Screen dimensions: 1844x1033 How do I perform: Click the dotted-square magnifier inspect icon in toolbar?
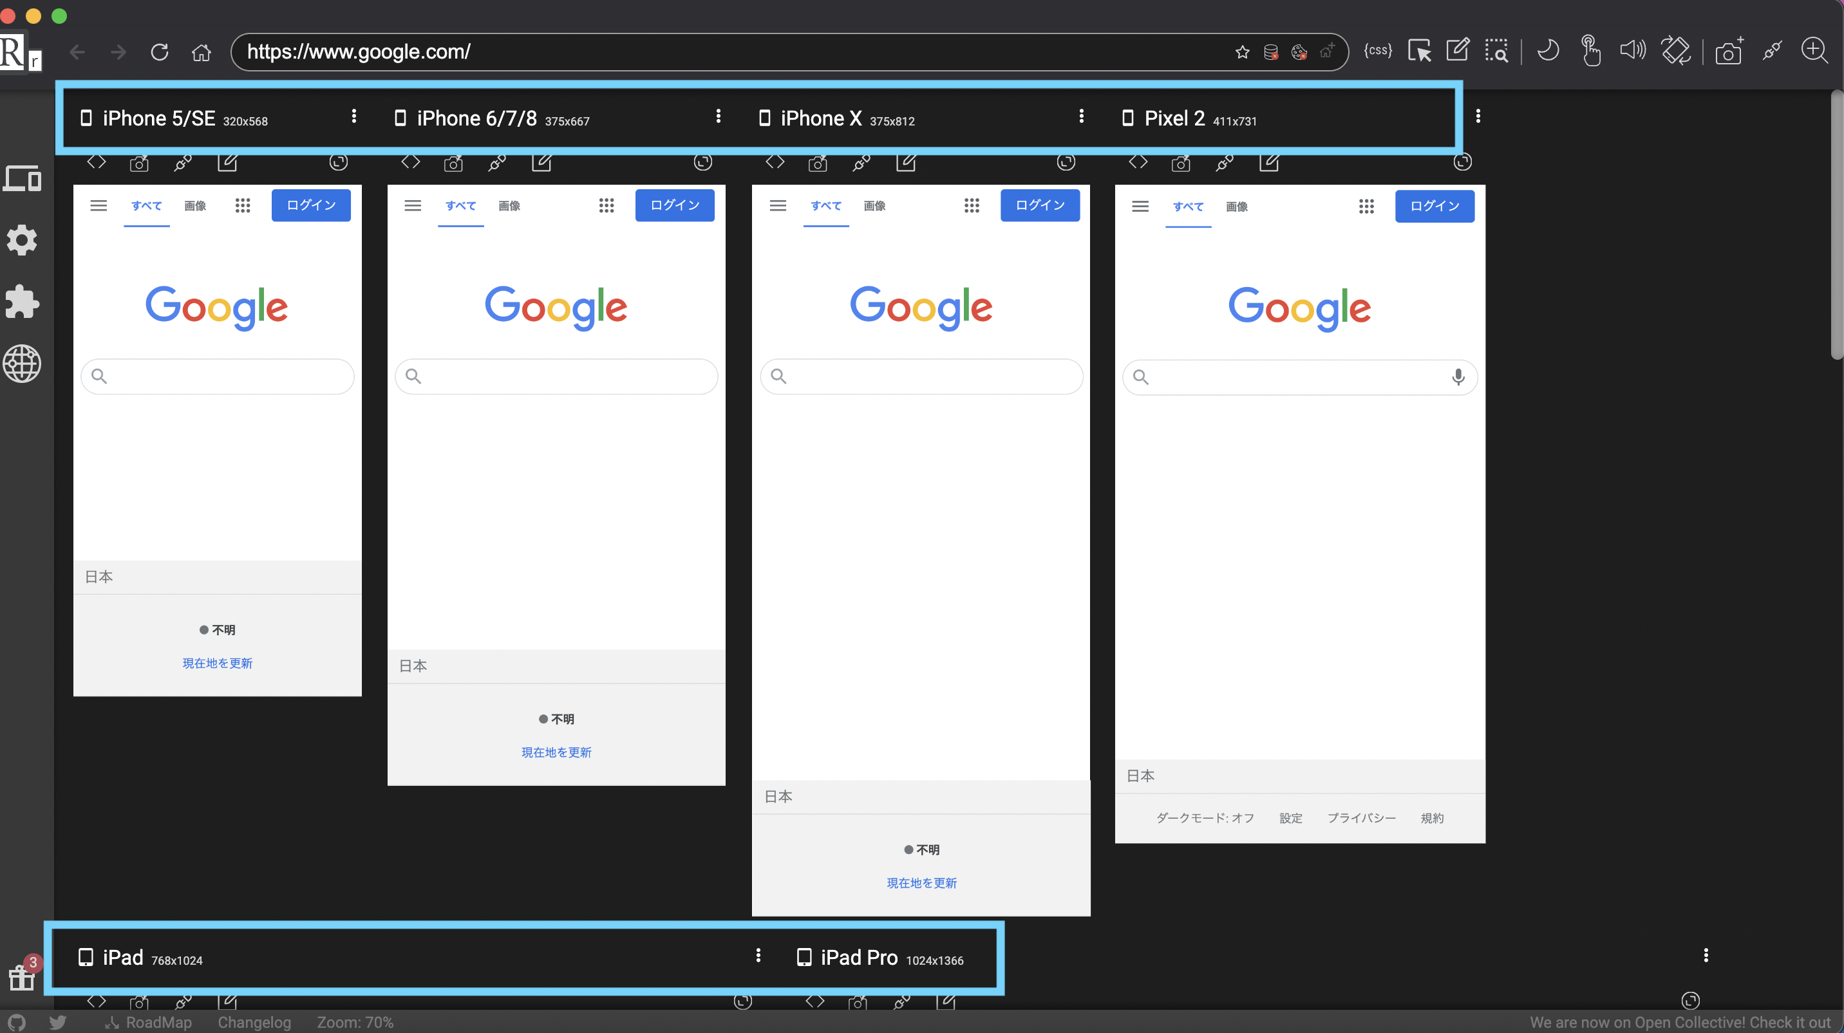tap(1497, 51)
